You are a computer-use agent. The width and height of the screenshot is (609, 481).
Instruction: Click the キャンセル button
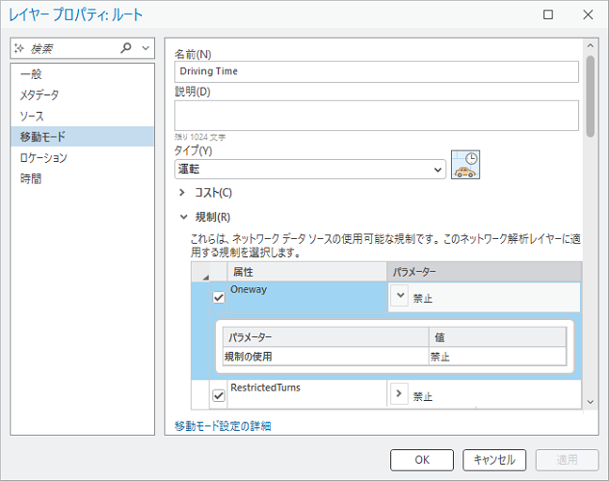[494, 460]
